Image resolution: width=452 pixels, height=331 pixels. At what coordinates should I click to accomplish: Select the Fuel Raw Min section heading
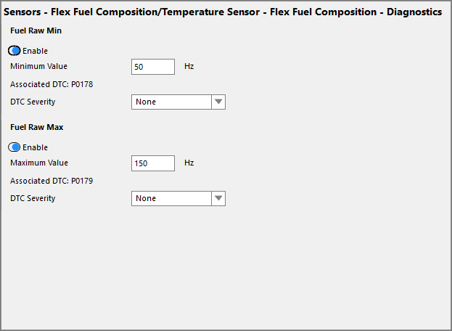pos(36,30)
